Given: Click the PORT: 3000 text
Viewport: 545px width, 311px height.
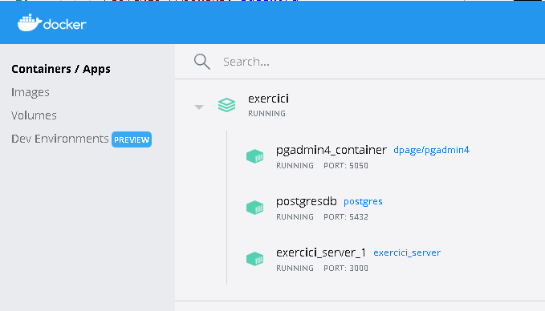Looking at the screenshot, I should click(x=346, y=269).
